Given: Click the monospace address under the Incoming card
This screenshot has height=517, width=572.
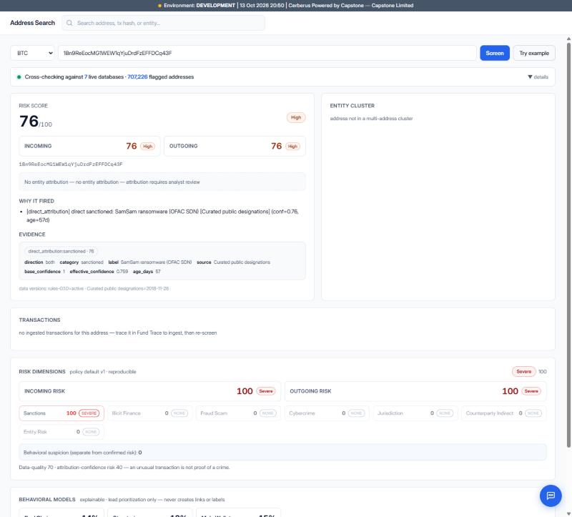Looking at the screenshot, I should click(x=71, y=164).
